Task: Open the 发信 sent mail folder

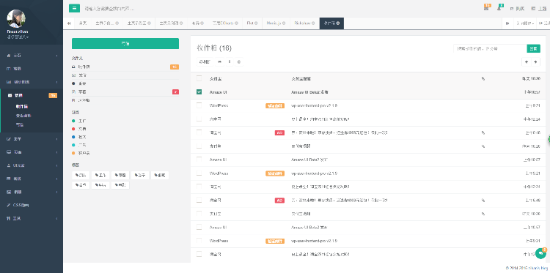Action: pyautogui.click(x=125, y=75)
